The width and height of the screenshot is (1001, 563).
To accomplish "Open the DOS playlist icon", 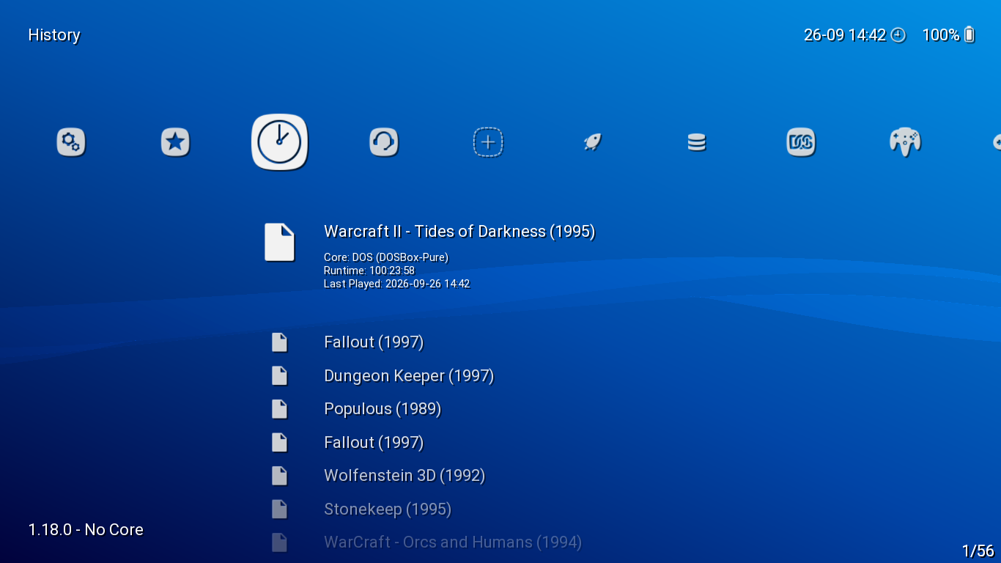I will [801, 141].
